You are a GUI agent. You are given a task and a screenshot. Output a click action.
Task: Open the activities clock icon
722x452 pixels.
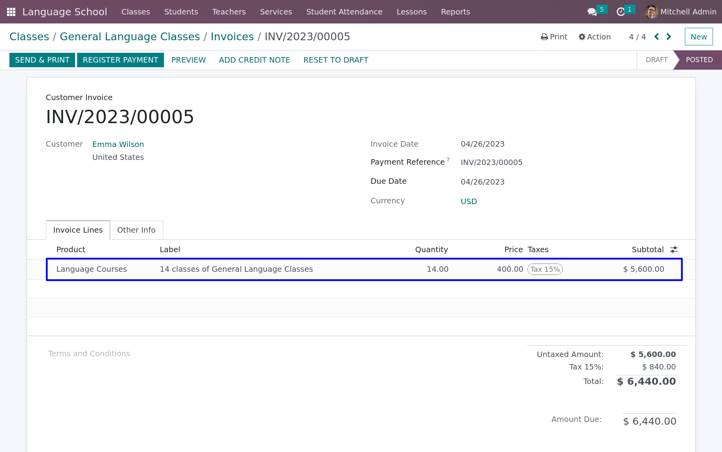click(621, 12)
